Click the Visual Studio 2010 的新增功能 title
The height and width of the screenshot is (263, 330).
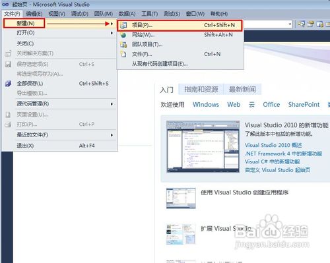point(286,125)
